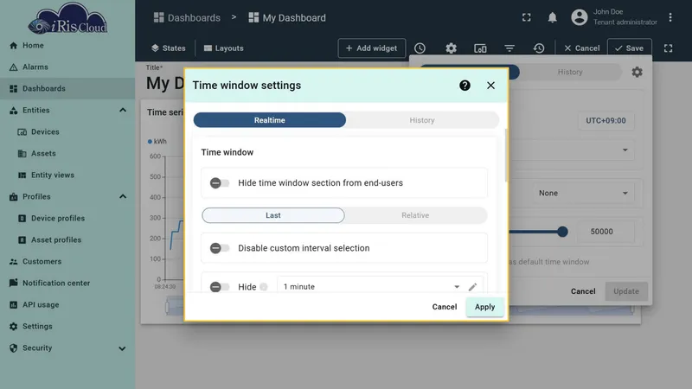
Task: Click Add widget button
Action: pos(372,48)
